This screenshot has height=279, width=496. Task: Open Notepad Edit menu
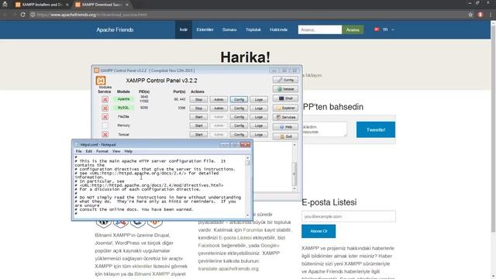coord(89,151)
